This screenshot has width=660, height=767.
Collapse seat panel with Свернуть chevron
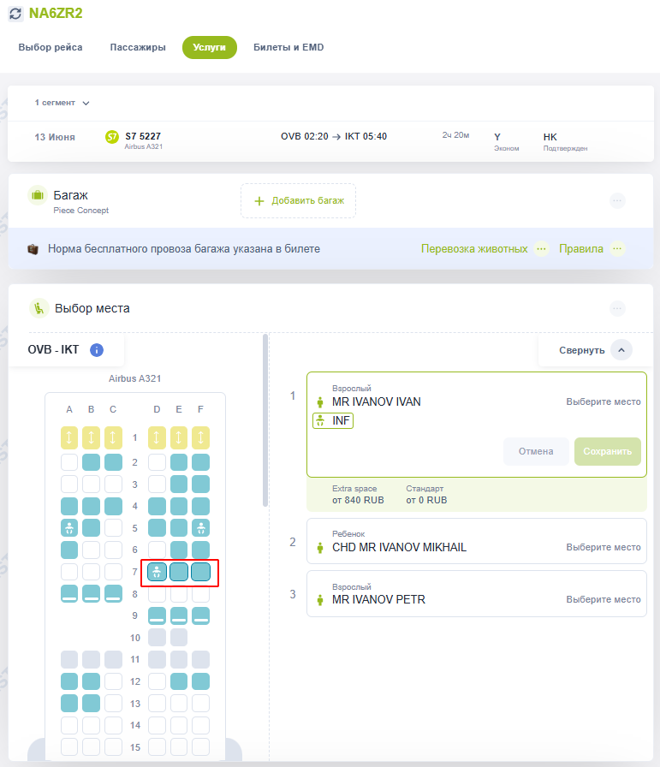click(621, 350)
